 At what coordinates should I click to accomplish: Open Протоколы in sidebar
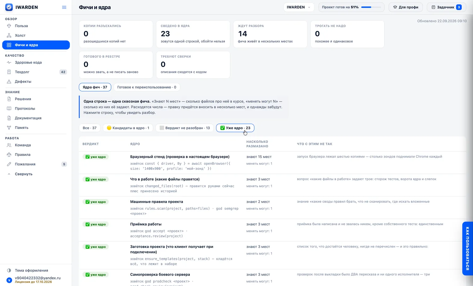coord(36,108)
